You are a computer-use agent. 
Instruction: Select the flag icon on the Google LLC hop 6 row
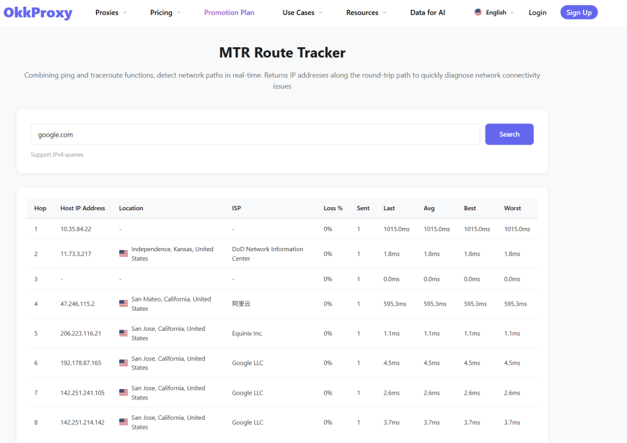pos(123,362)
